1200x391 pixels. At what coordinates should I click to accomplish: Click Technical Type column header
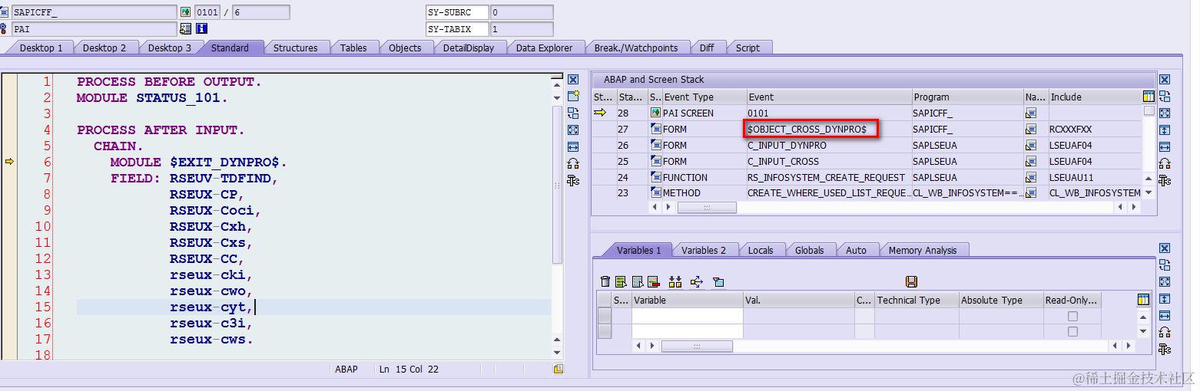[916, 300]
